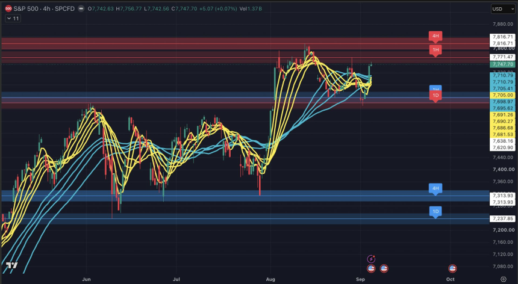Expand the collapsed 11 indicators legend
This screenshot has width=518, height=284.
coord(13,19)
